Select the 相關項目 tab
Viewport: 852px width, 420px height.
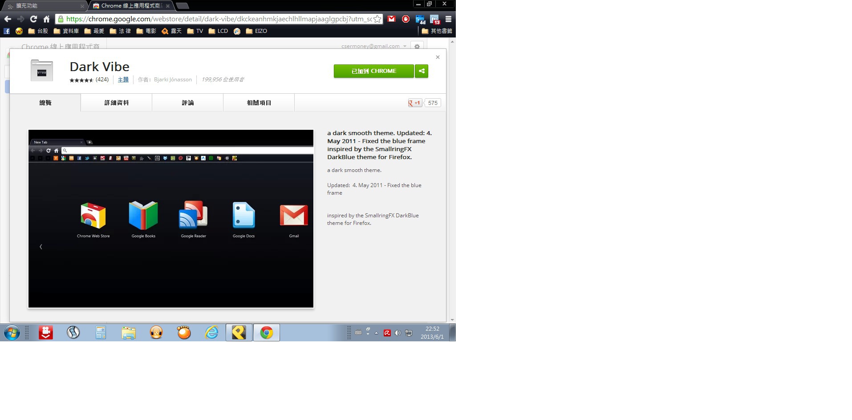[259, 103]
